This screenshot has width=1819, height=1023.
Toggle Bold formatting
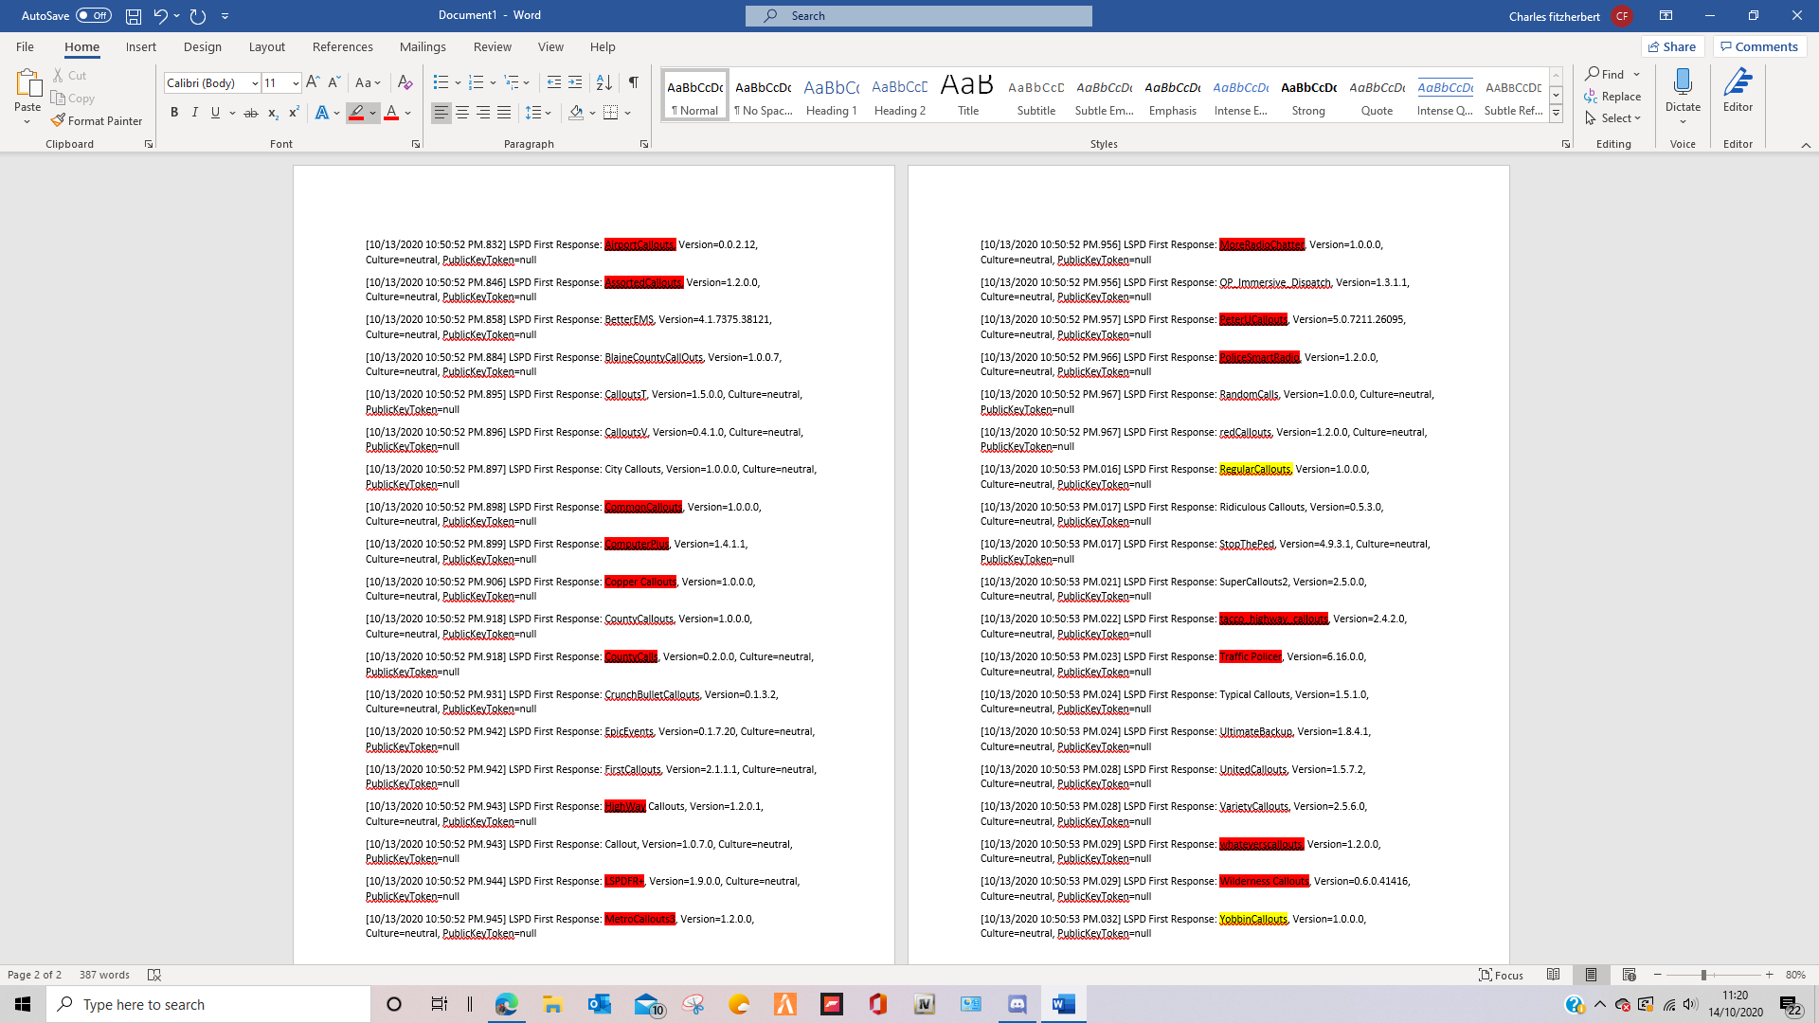[174, 113]
